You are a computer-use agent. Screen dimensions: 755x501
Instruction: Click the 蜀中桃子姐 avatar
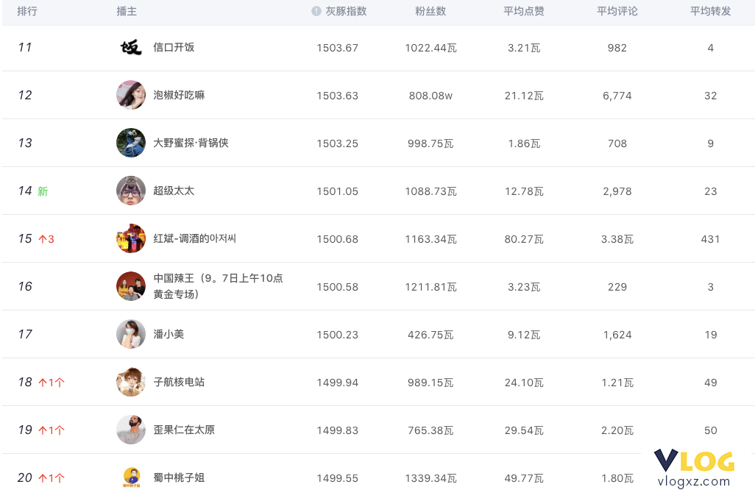132,477
